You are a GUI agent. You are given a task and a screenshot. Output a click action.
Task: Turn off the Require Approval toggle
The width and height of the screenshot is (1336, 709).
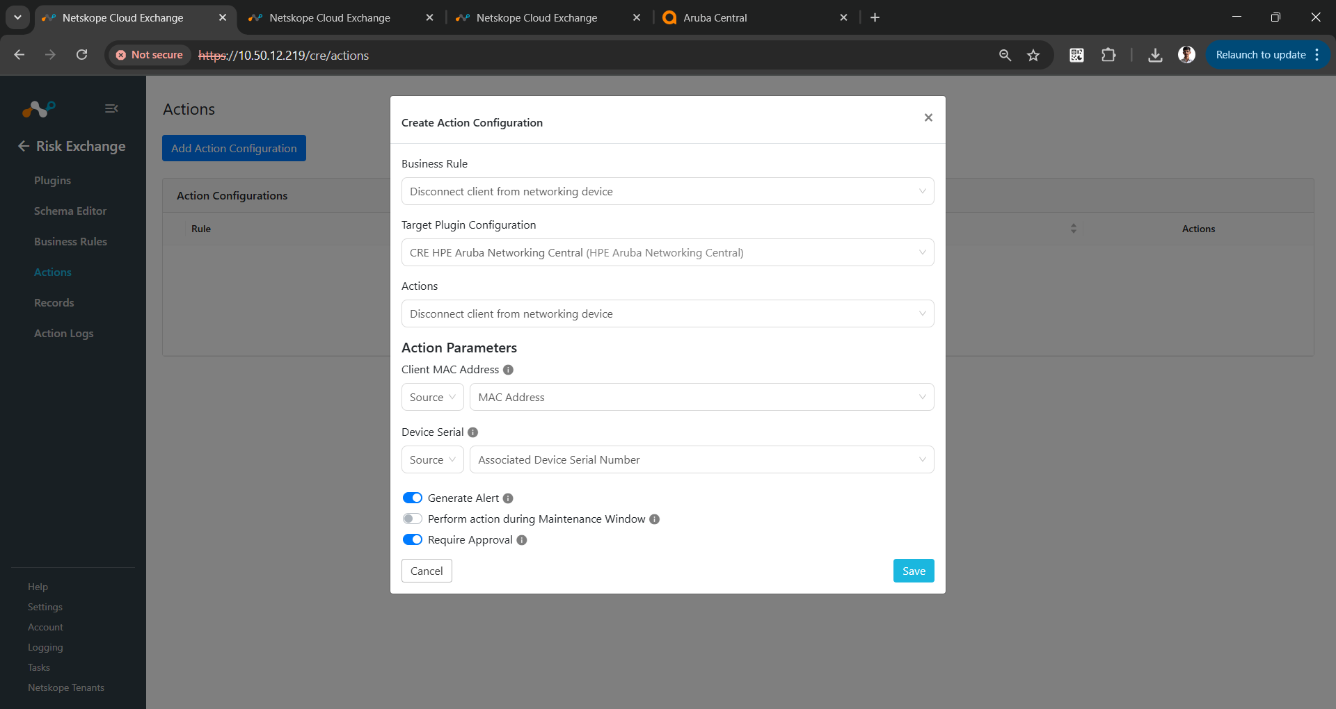pos(413,539)
